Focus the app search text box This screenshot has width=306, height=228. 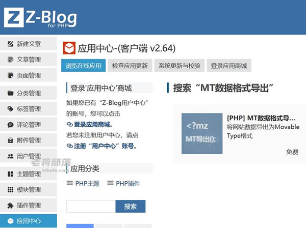click(91, 207)
